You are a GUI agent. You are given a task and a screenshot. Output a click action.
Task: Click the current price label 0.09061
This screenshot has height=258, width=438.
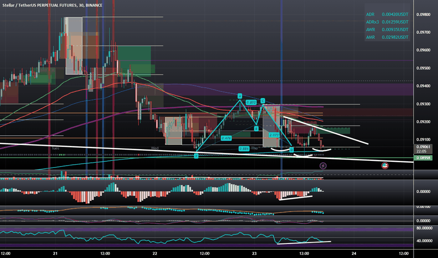click(x=423, y=147)
